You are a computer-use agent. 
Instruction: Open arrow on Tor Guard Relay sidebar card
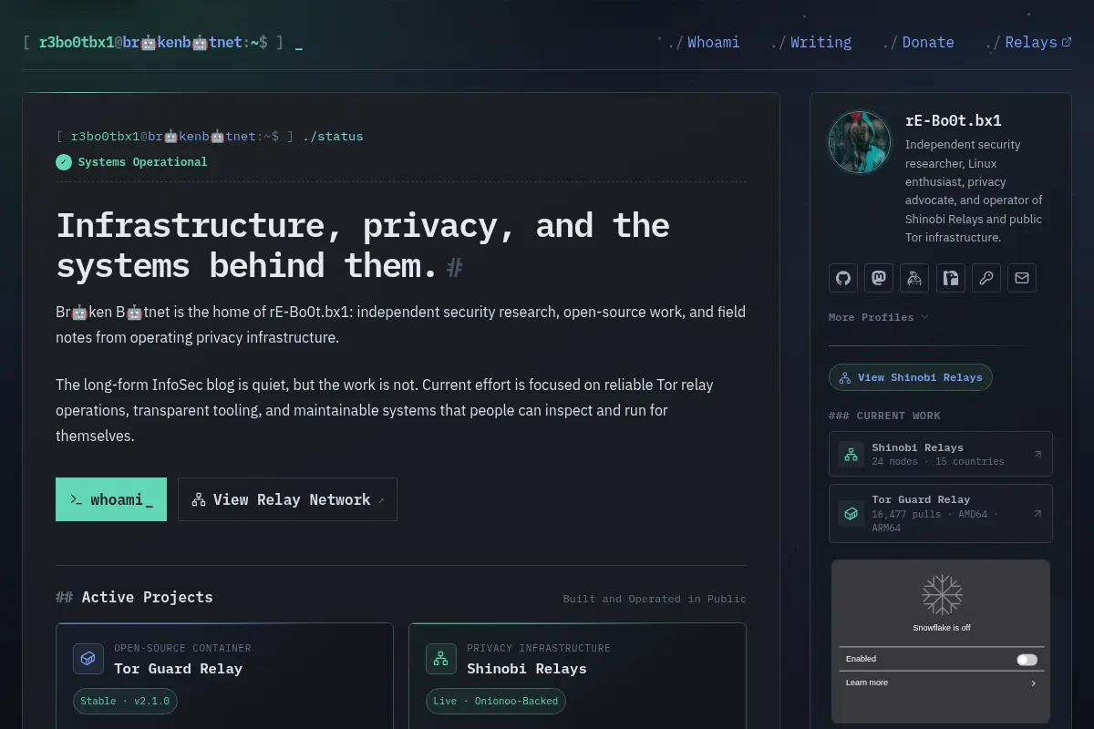tap(1037, 514)
